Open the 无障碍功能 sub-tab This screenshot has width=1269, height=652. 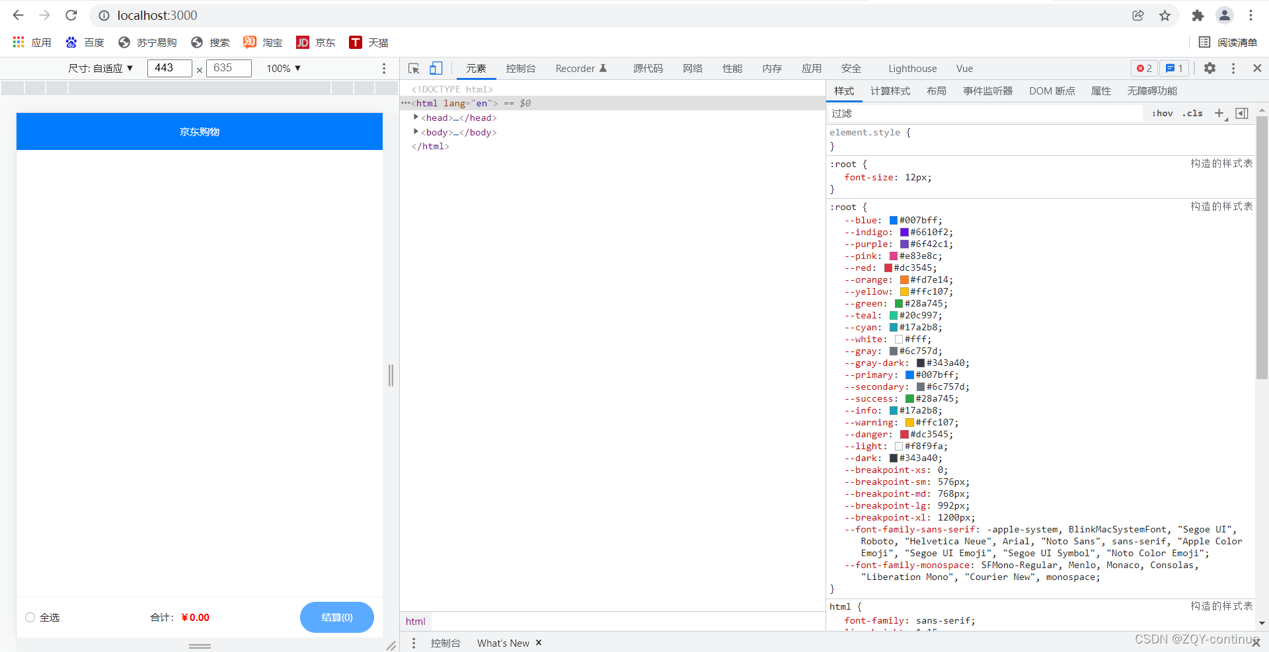(1152, 91)
